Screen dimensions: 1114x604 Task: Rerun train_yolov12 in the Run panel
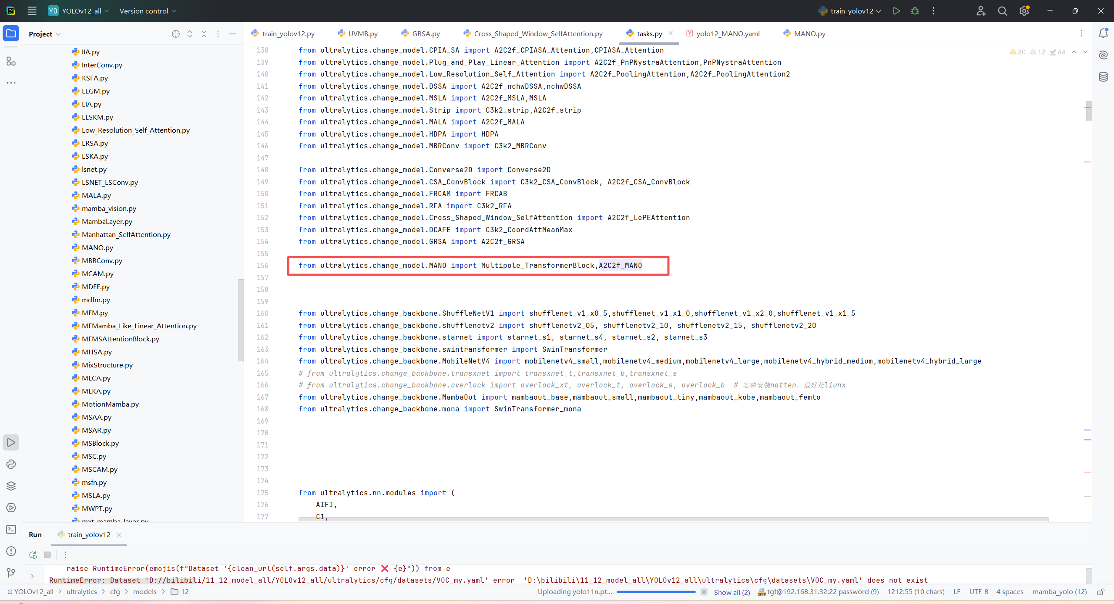(33, 555)
